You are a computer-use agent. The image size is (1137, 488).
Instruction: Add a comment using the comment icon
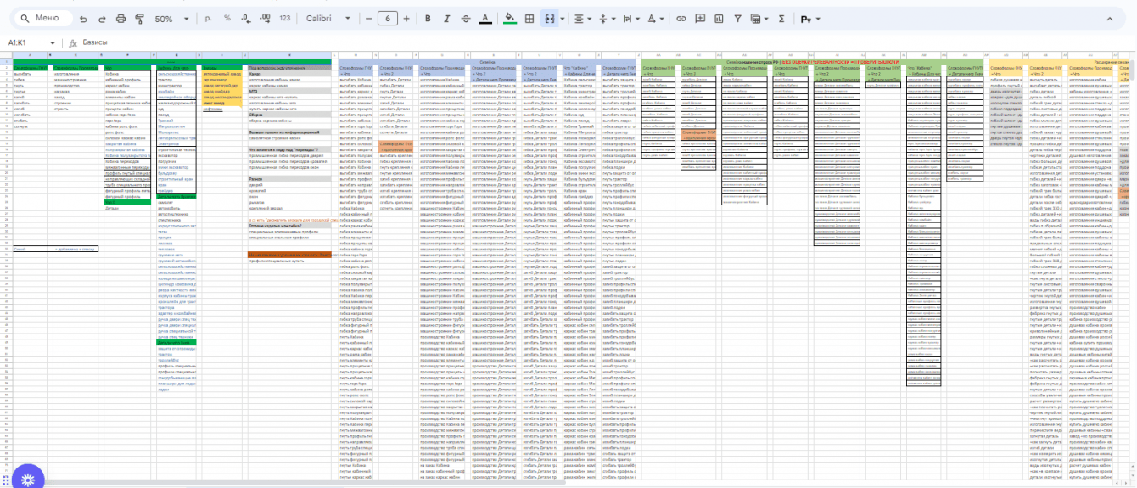pyautogui.click(x=700, y=18)
